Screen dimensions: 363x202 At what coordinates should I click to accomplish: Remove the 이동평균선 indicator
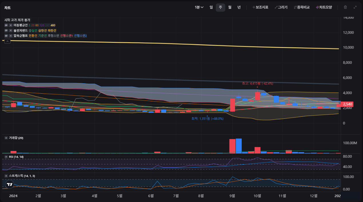coord(11,25)
